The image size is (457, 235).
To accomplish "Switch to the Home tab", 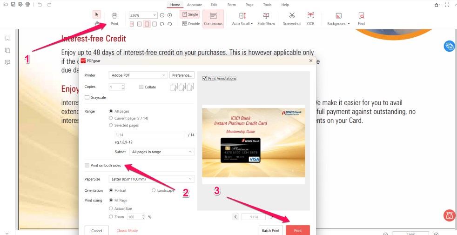I will tap(175, 5).
